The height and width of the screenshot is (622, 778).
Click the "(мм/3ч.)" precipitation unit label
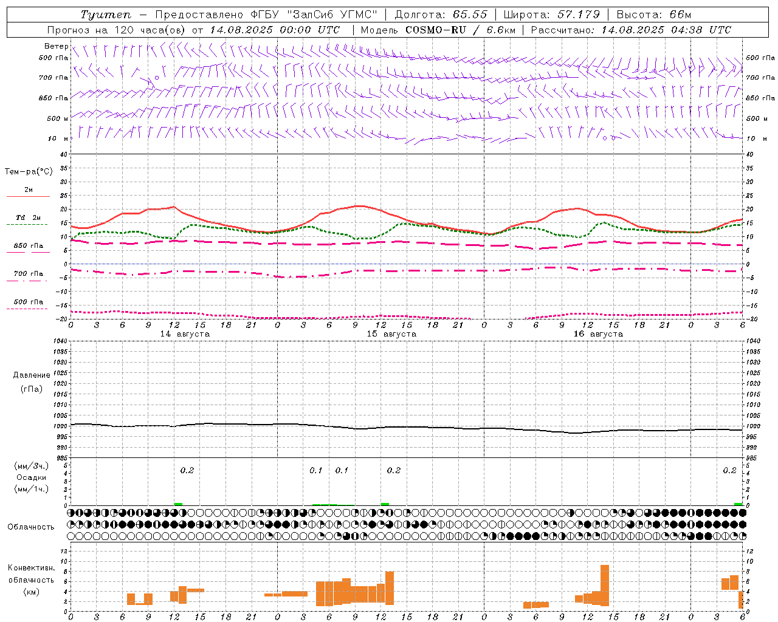click(32, 466)
